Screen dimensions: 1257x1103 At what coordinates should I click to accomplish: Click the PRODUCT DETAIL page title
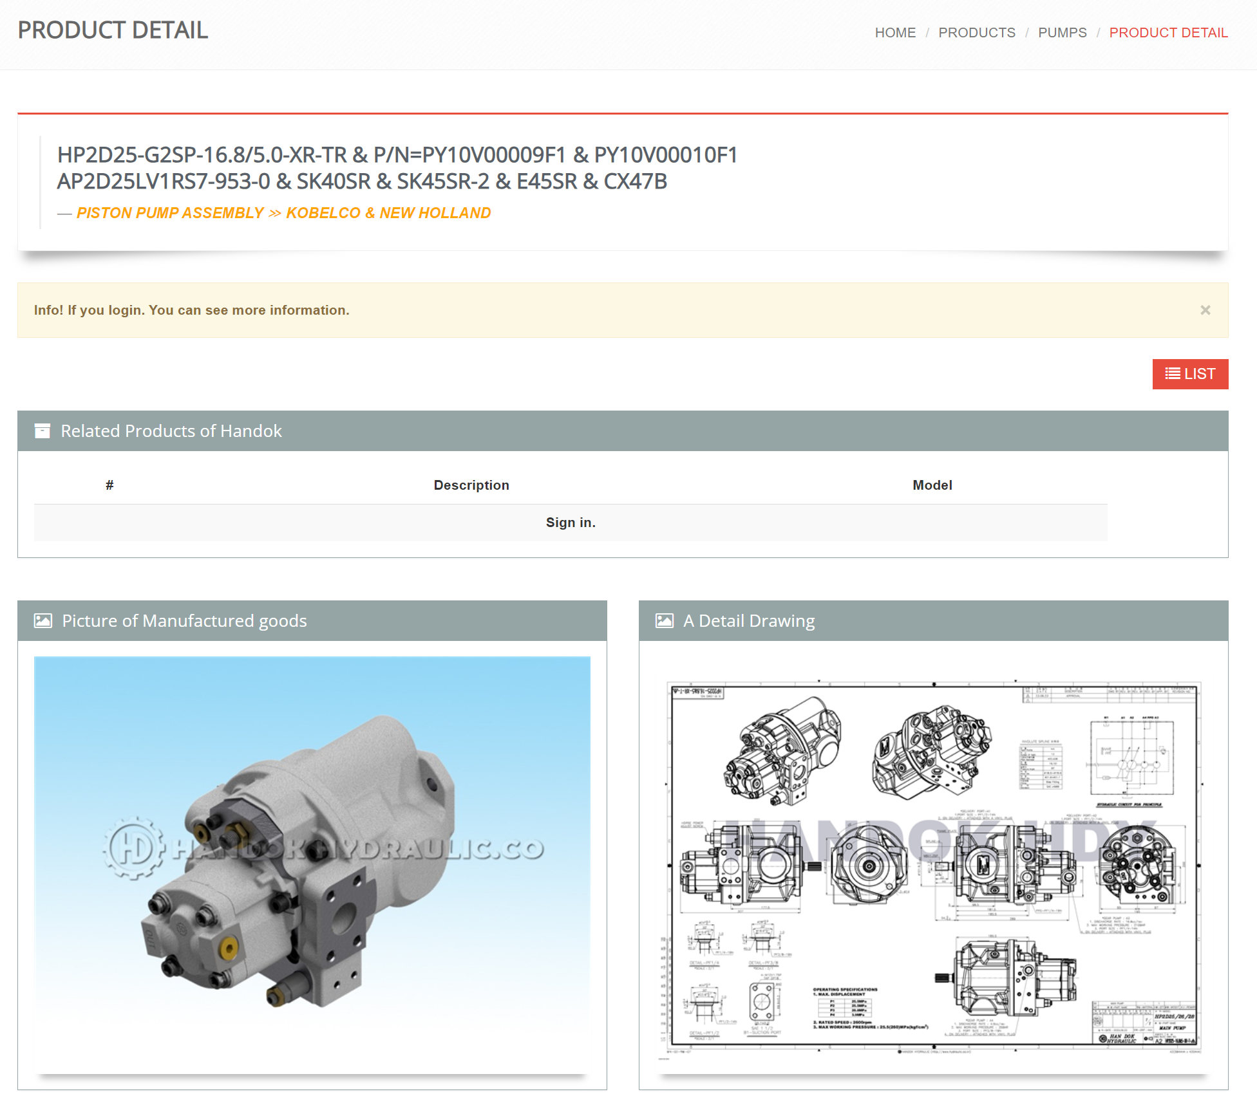(x=113, y=30)
